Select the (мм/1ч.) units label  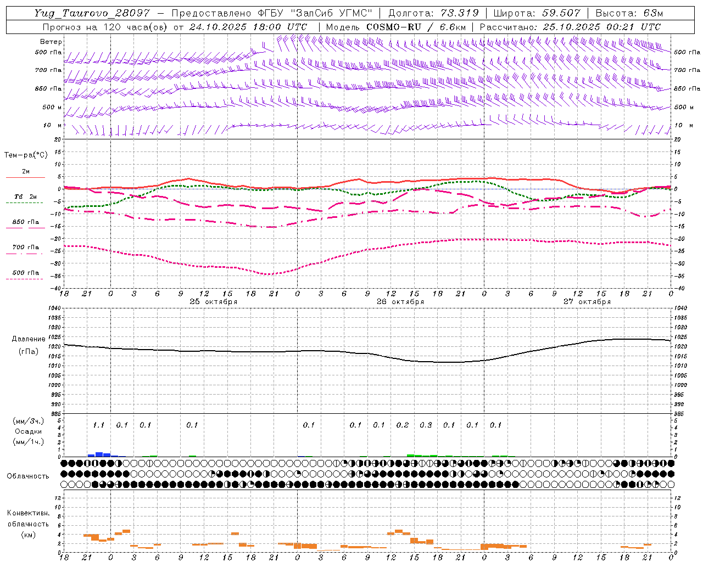coord(29,442)
